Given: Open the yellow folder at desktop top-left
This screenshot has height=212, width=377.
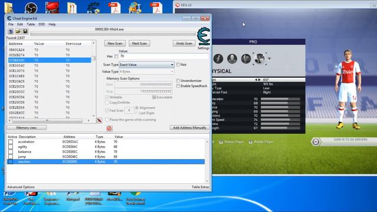Looking at the screenshot, I should [x=9, y=8].
